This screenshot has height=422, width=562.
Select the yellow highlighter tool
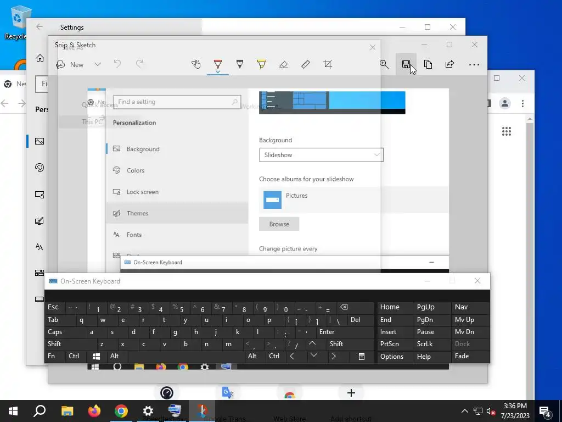pyautogui.click(x=262, y=64)
